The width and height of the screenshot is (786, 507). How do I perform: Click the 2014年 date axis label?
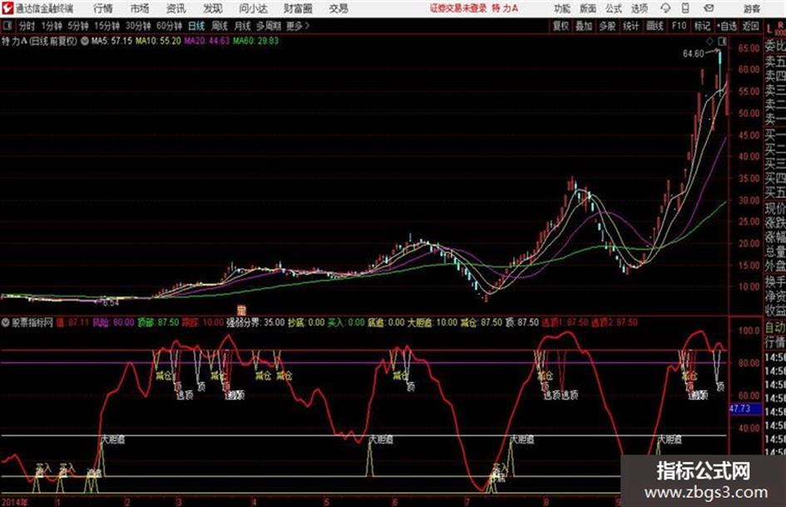pyautogui.click(x=15, y=502)
